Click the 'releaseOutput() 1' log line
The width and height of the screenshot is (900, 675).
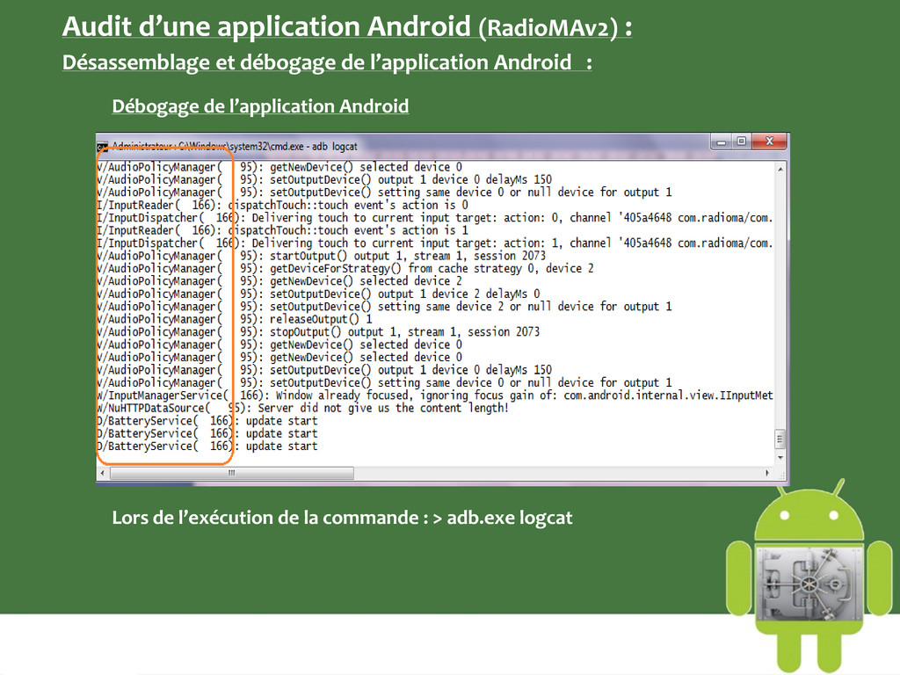click(234, 319)
